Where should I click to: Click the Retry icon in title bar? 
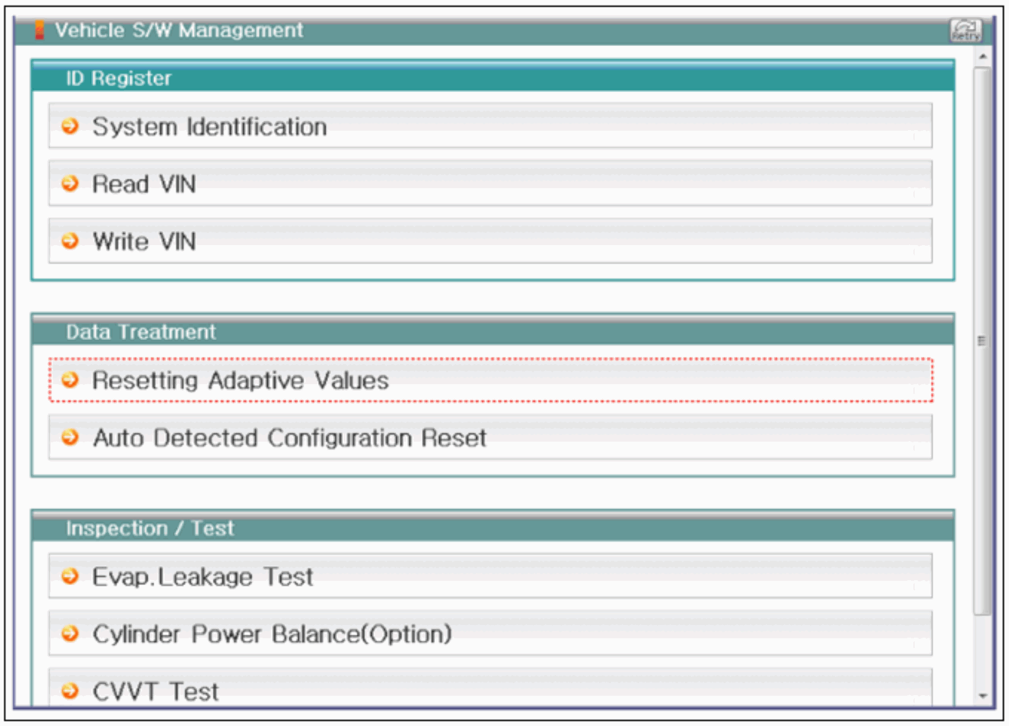coord(965,30)
